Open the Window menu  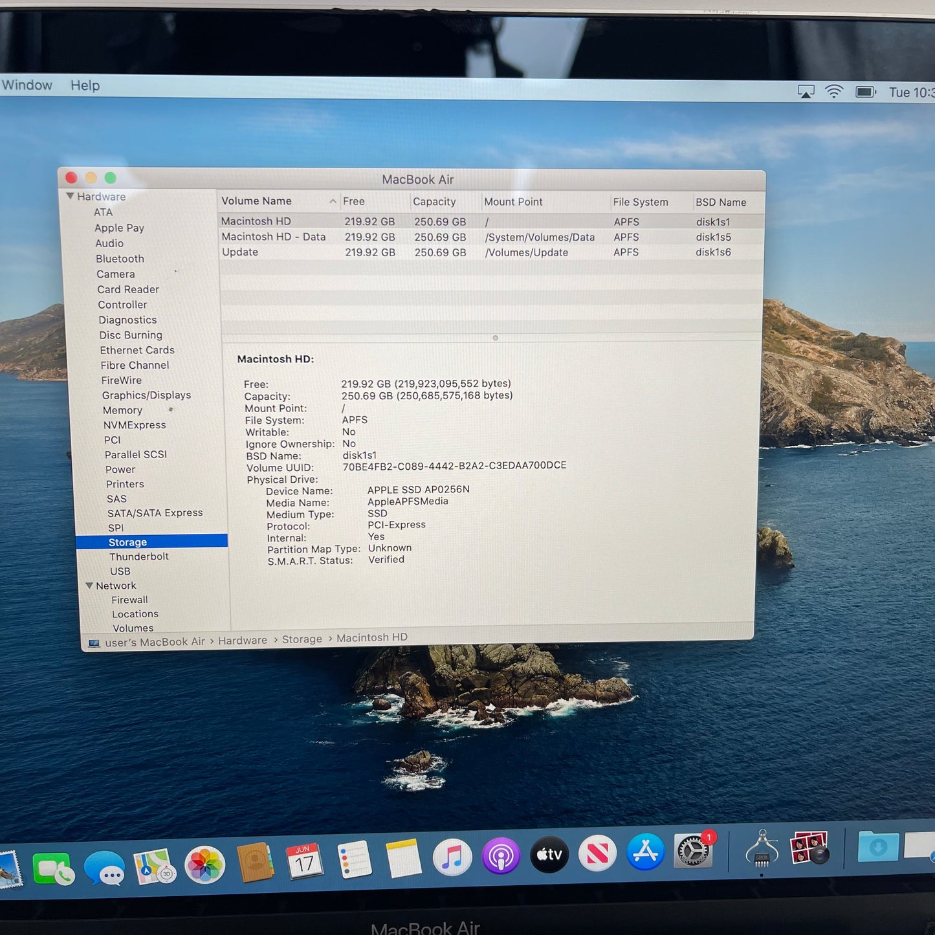[x=27, y=85]
